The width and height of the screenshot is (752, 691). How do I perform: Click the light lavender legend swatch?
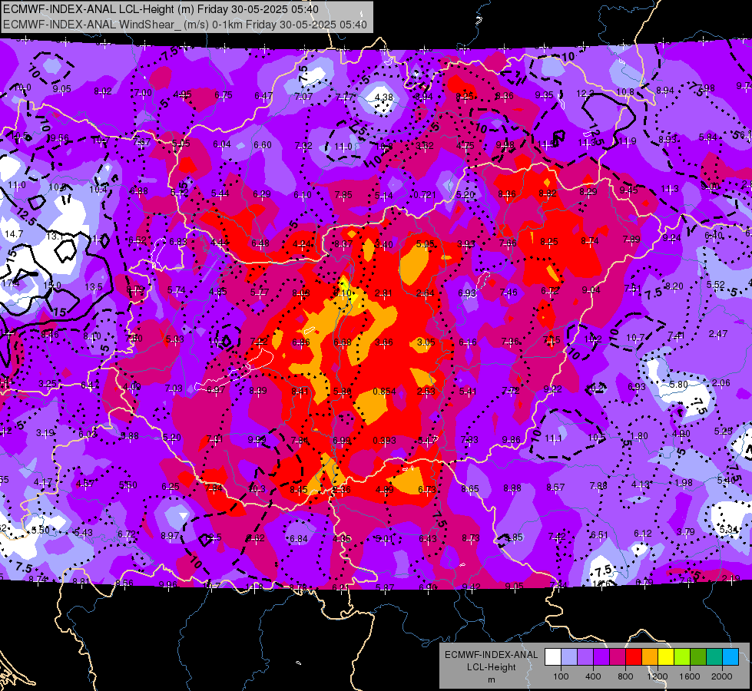tap(568, 657)
